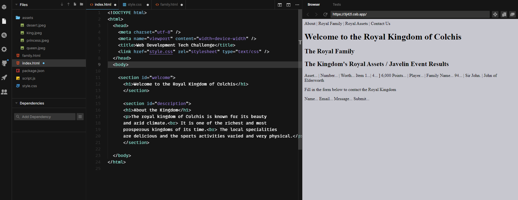This screenshot has width=518, height=200.
Task: Open the search sidebar icon
Action: pos(4,35)
